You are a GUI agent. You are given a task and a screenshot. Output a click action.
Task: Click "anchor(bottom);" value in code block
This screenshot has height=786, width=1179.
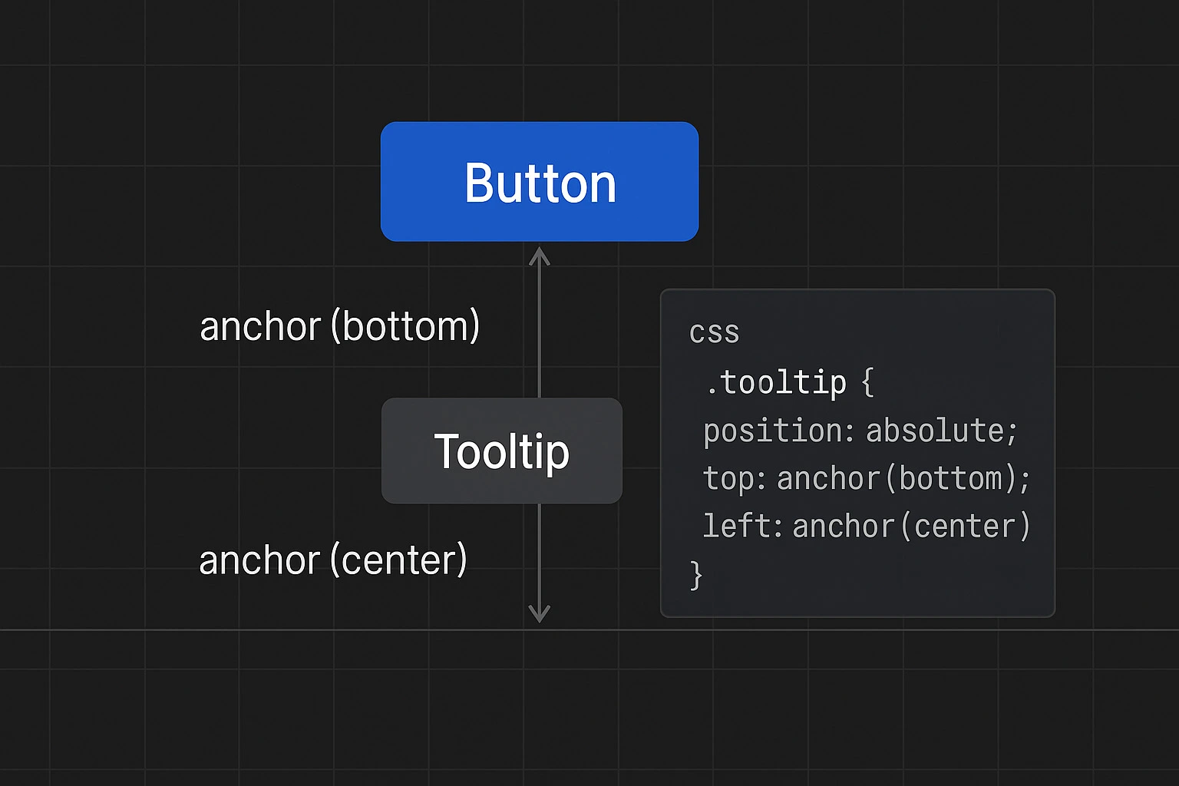click(903, 479)
